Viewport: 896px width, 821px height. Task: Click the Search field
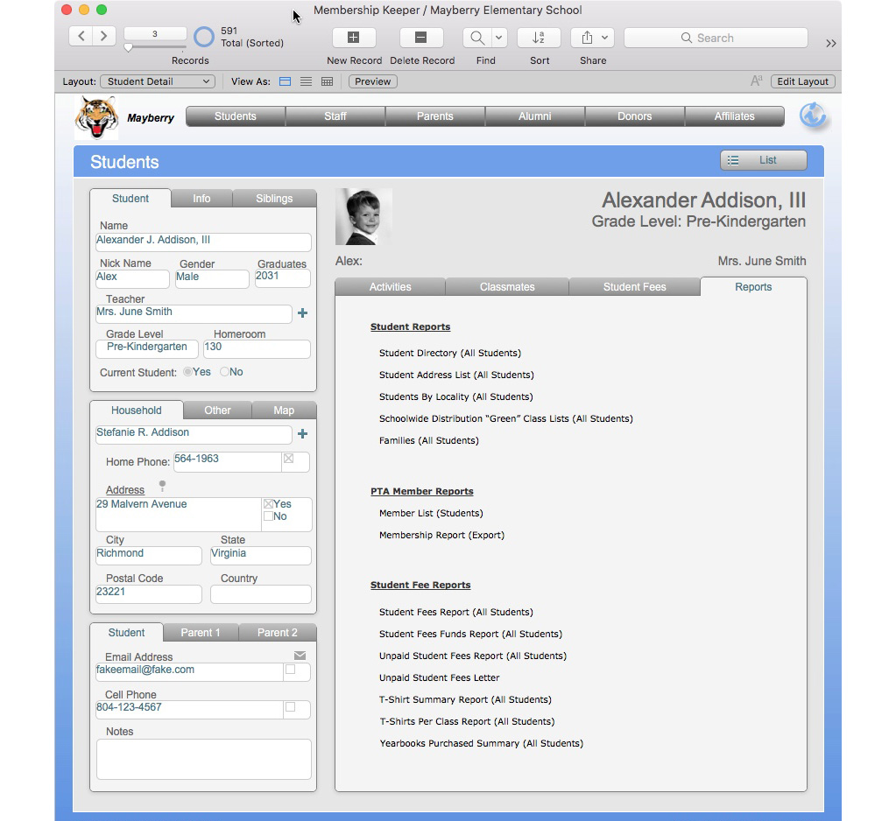(x=716, y=38)
